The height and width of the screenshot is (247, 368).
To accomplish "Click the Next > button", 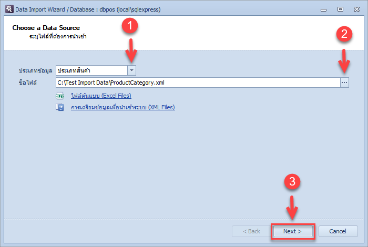I will coord(292,231).
